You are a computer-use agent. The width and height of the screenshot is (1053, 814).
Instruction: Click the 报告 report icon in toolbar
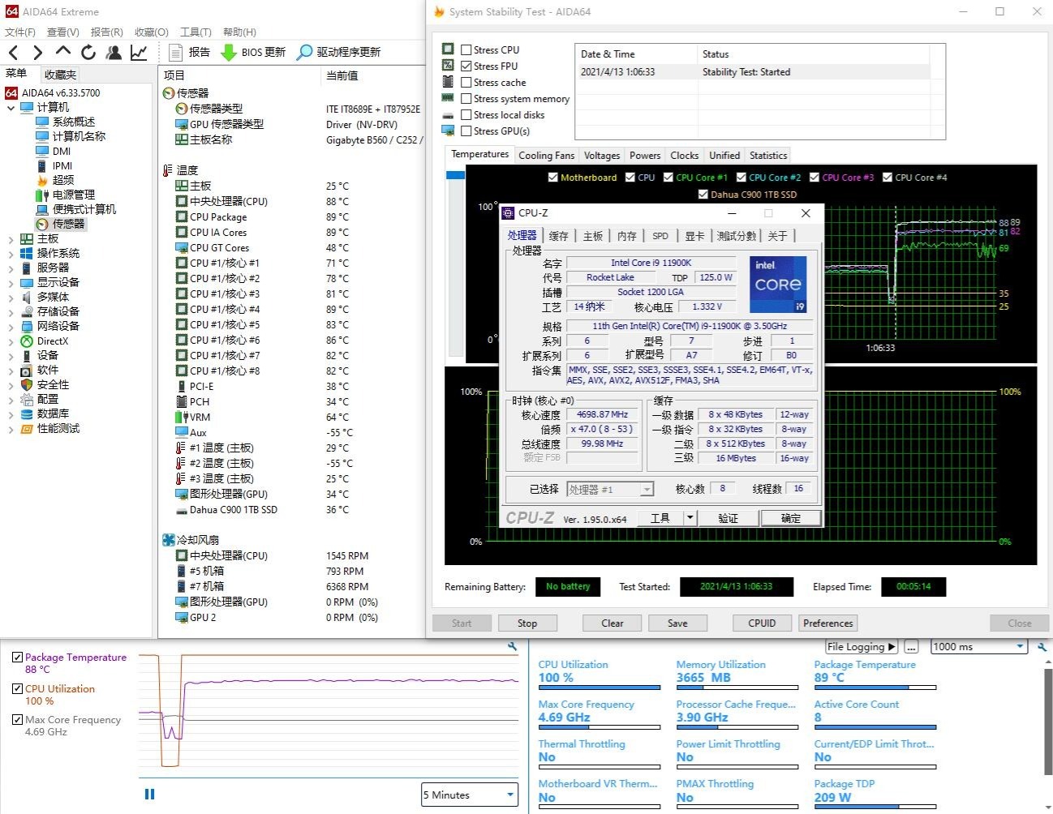click(175, 51)
